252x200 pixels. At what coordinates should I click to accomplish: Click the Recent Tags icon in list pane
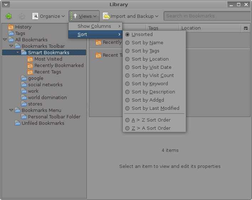[x=98, y=55]
